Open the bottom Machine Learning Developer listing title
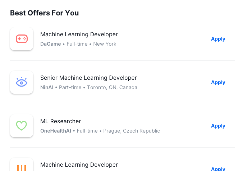The image size is (243, 171). pos(79,165)
